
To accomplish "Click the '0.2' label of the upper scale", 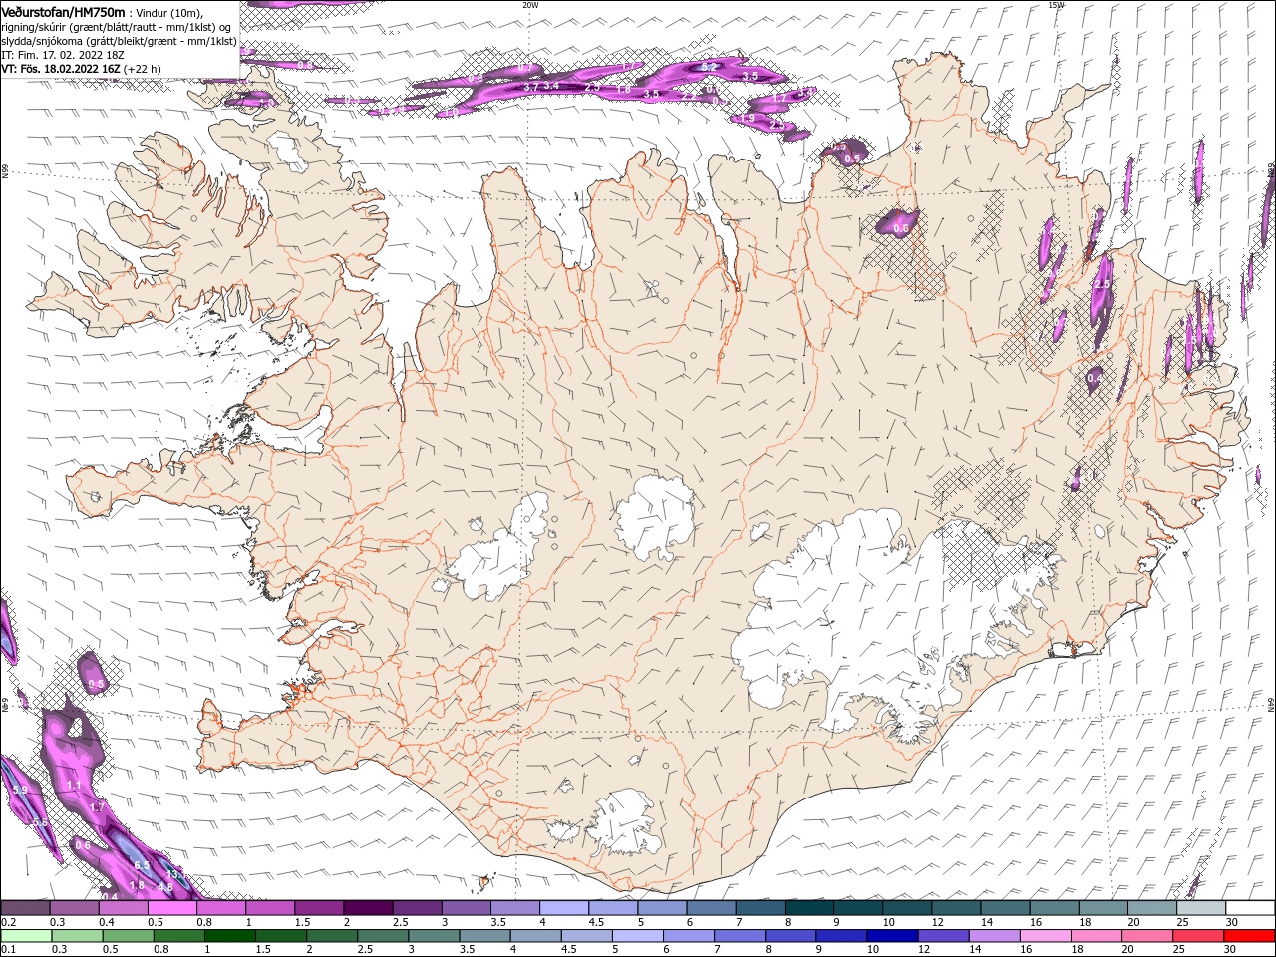I will click(9, 922).
